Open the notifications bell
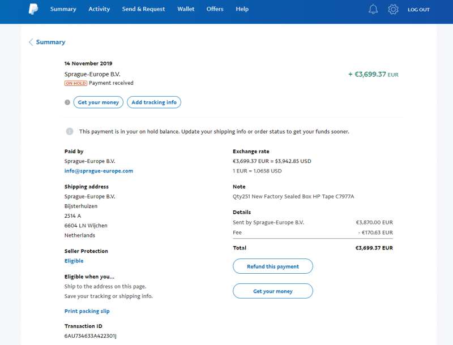The width and height of the screenshot is (453, 345). [x=373, y=9]
